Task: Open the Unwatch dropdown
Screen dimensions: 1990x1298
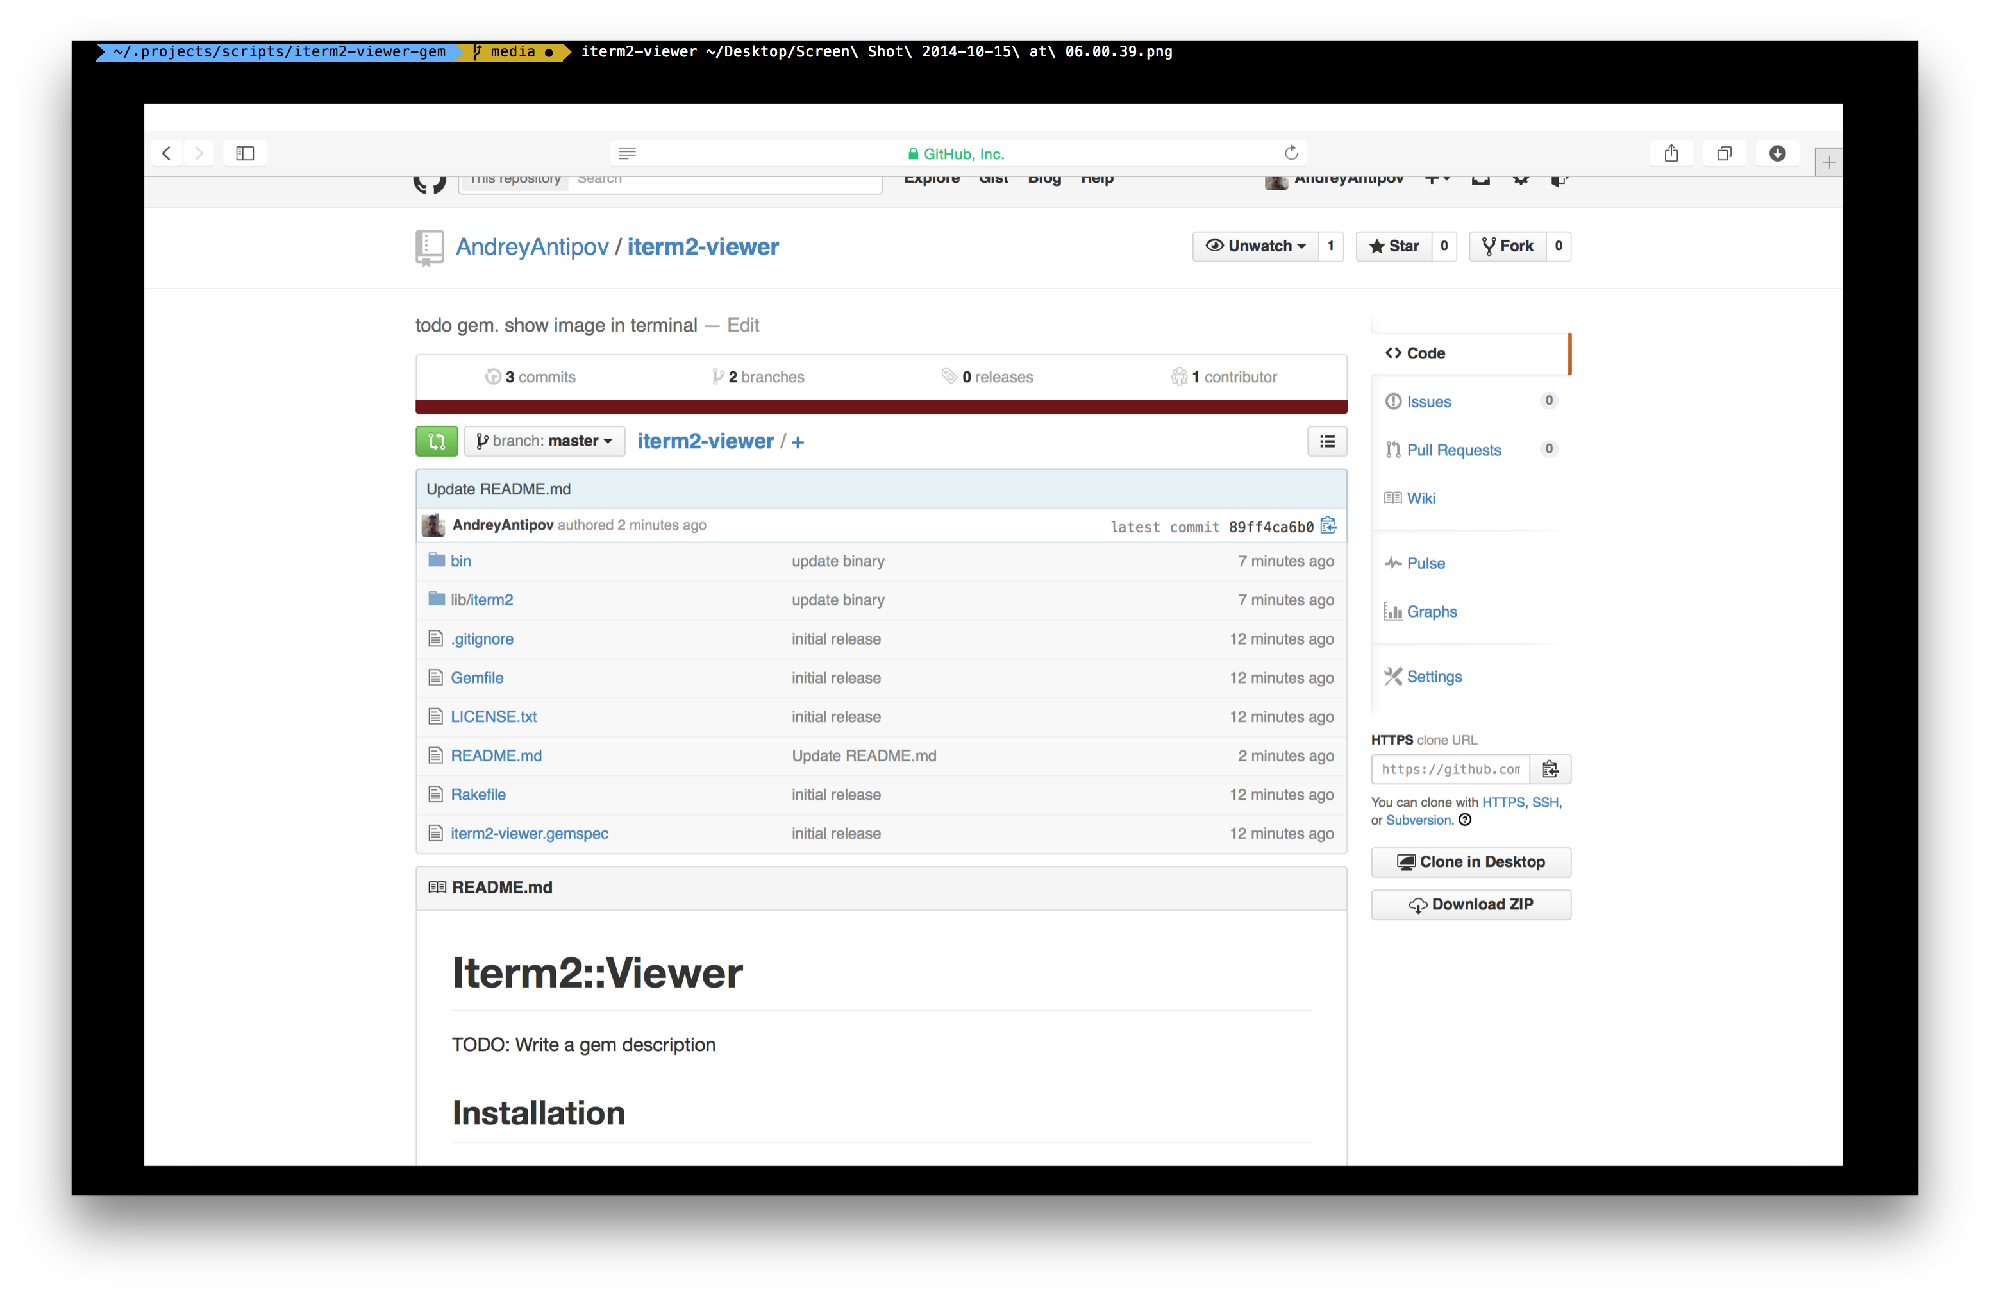Action: pos(1255,246)
